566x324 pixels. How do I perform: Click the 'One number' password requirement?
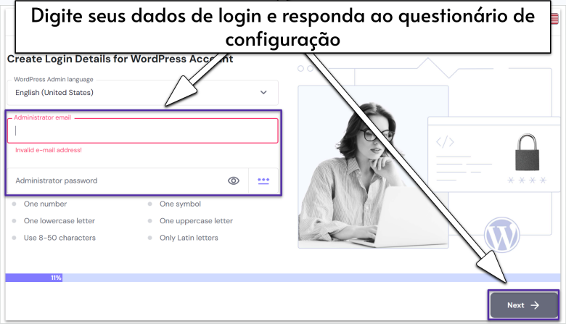[45, 204]
